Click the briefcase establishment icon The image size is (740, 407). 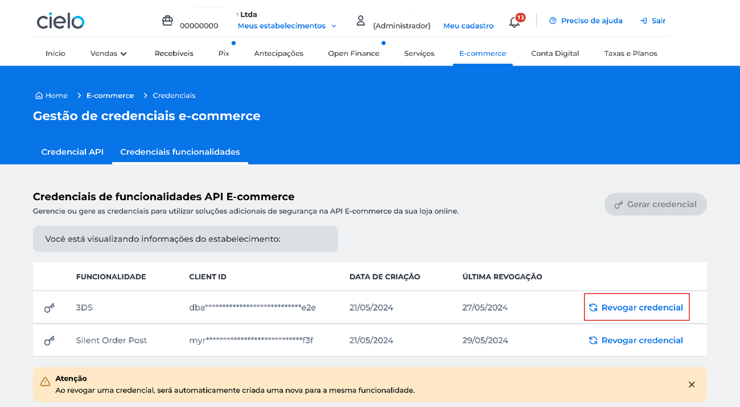click(x=167, y=20)
